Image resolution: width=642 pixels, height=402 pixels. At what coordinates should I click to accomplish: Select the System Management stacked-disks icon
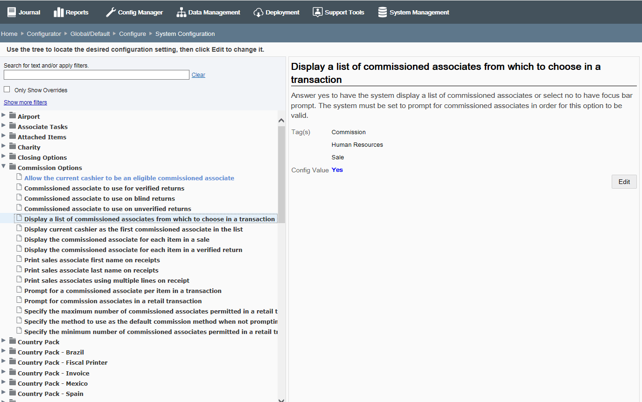[384, 12]
